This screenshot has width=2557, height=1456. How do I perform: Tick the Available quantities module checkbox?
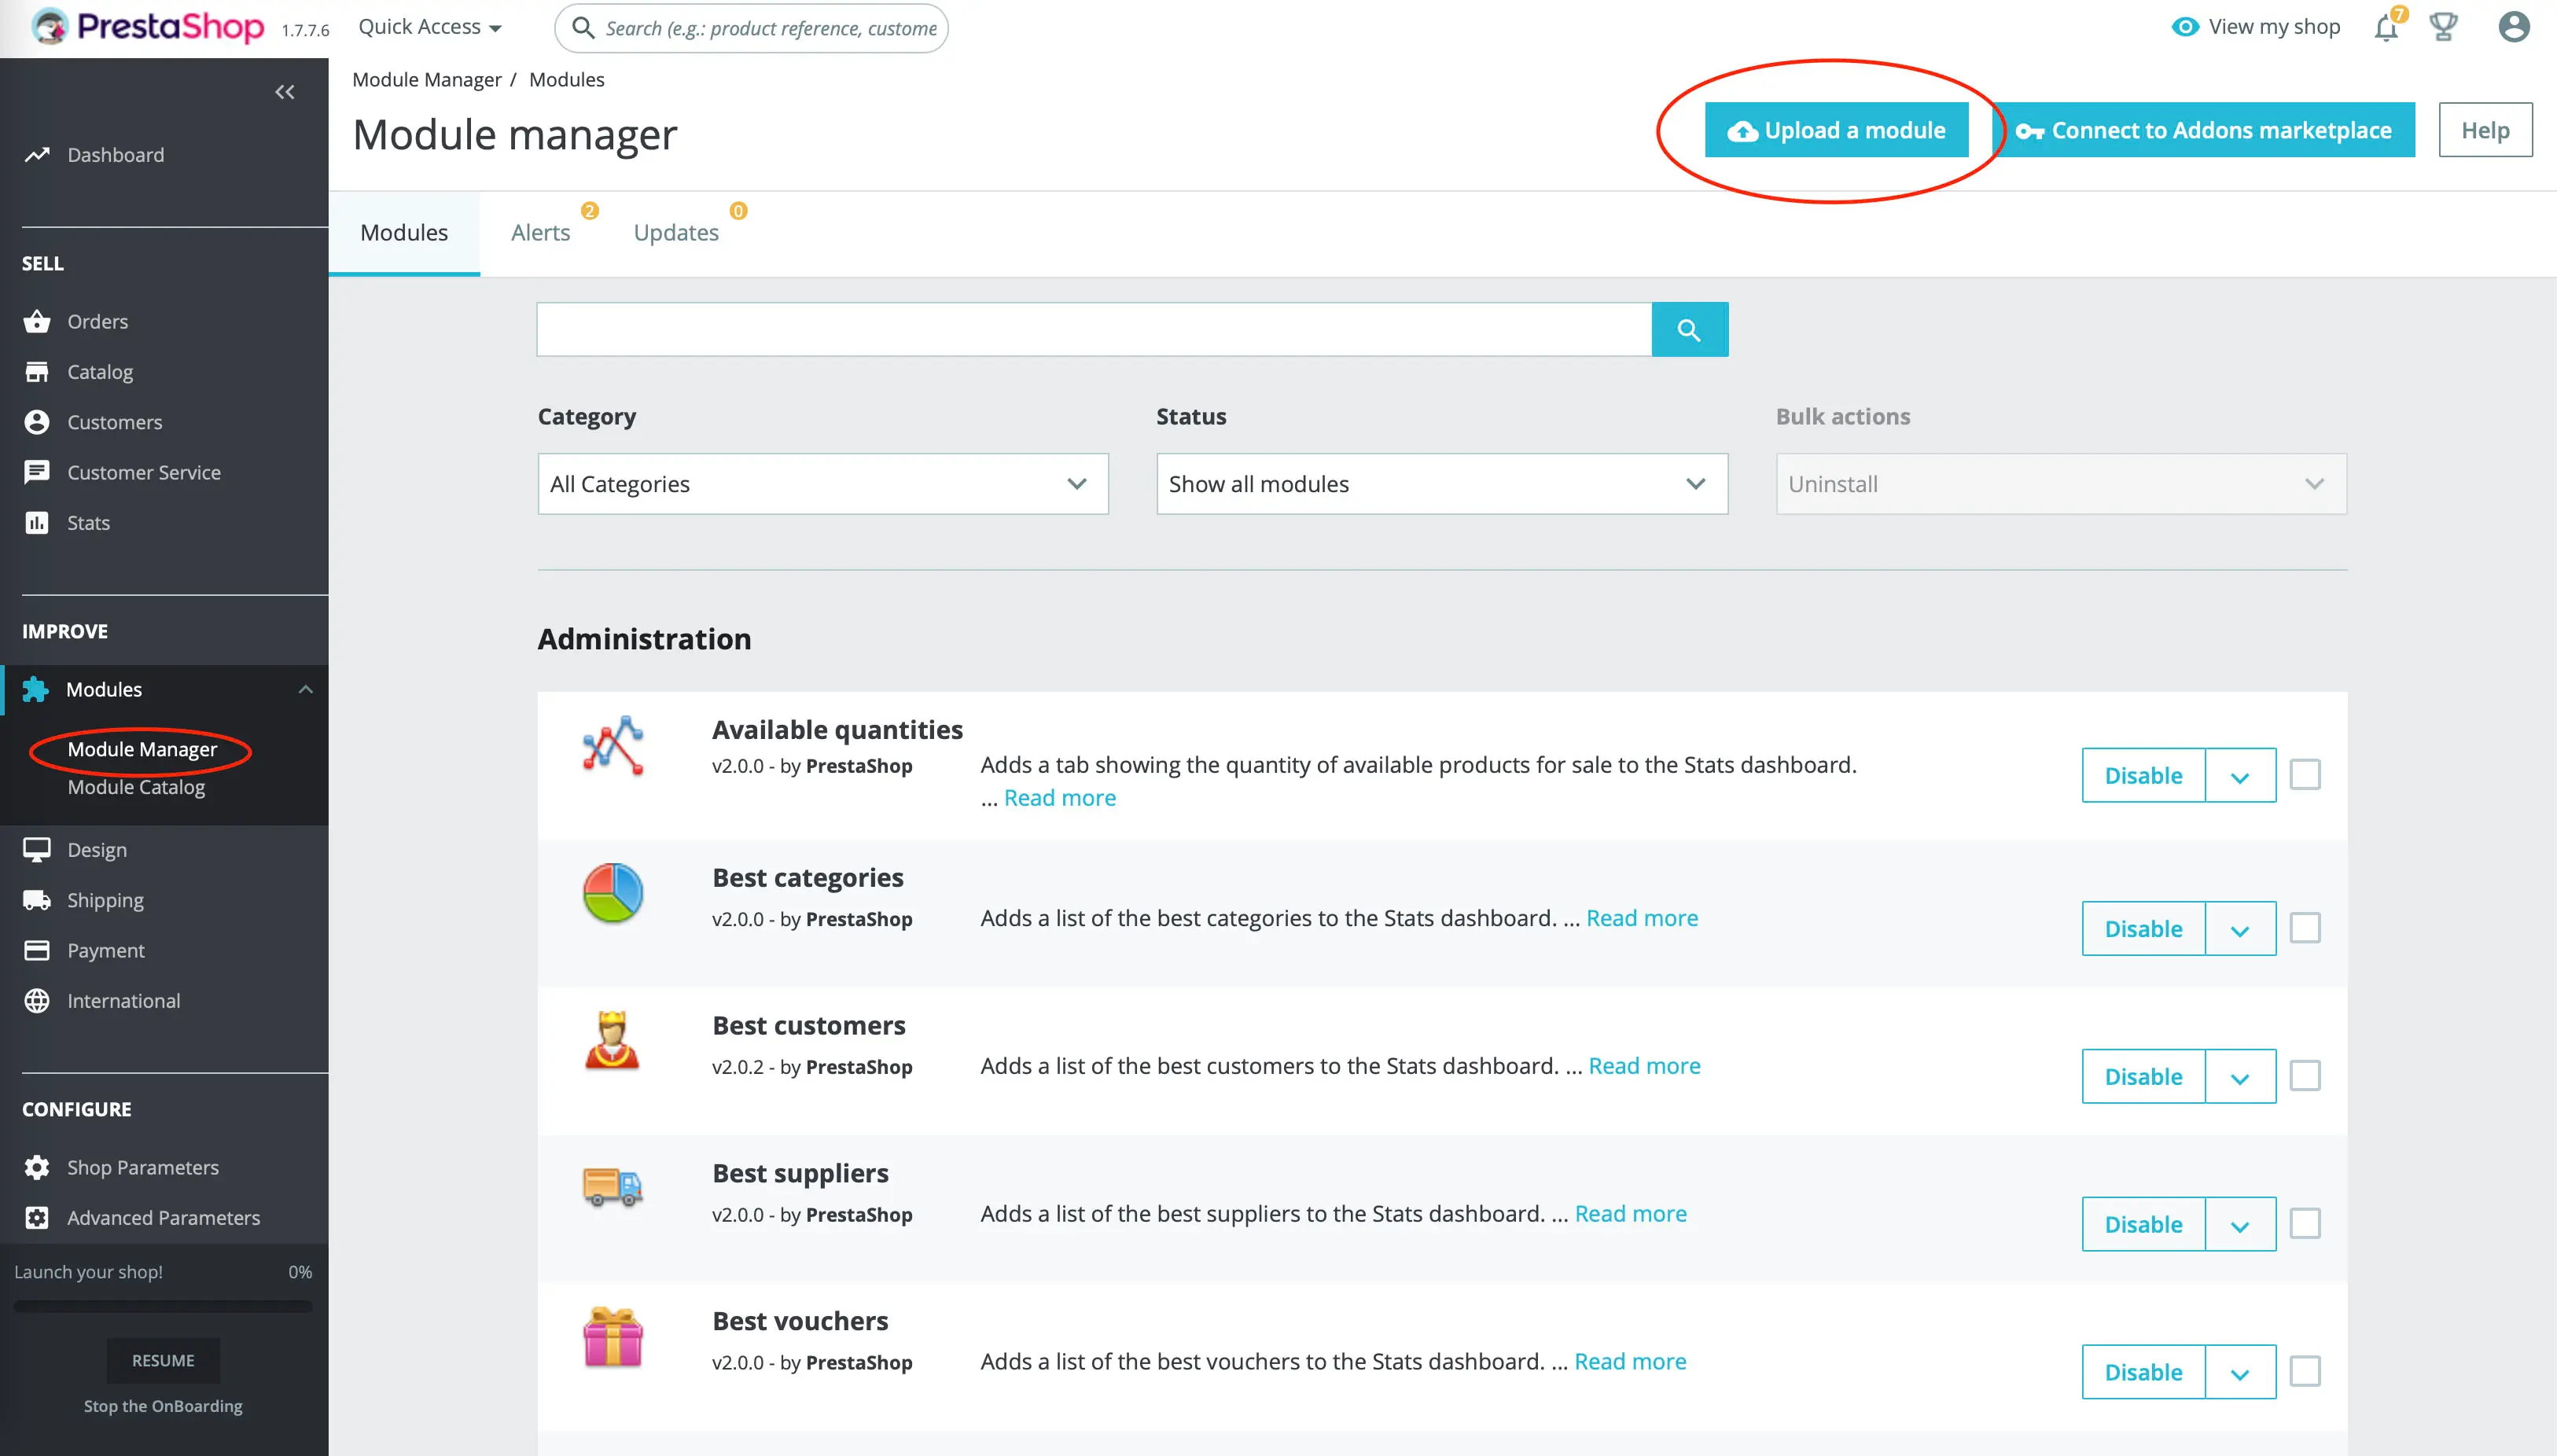pos(2305,774)
